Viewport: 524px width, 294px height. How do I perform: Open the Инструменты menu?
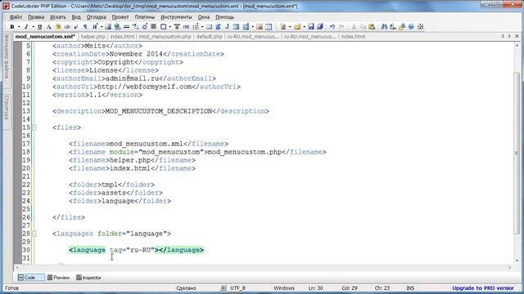[177, 17]
